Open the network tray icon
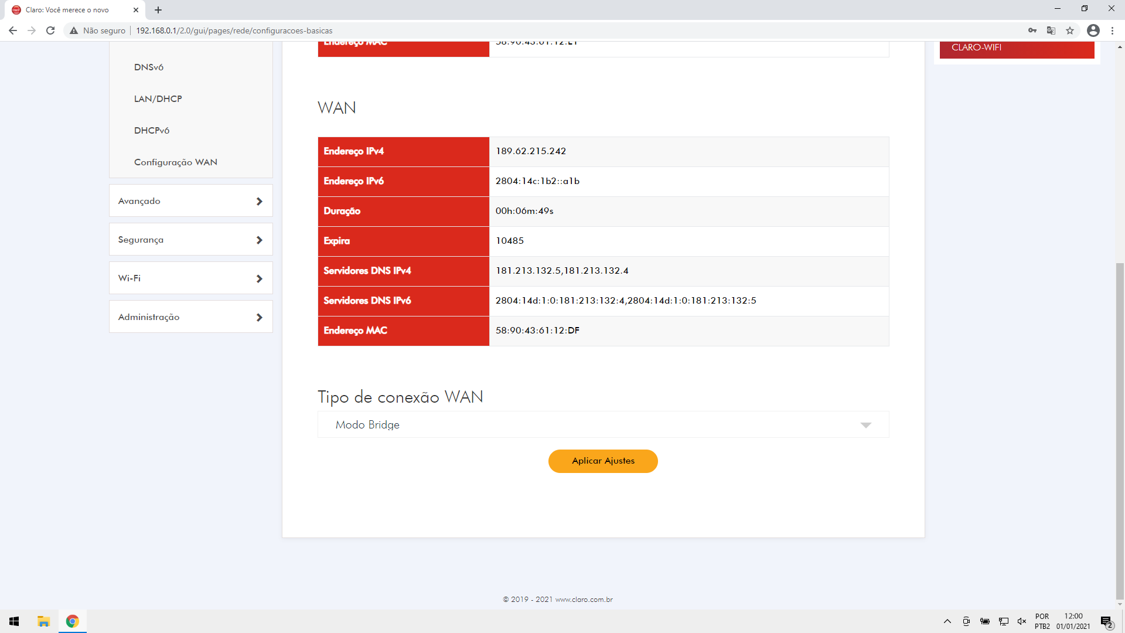 click(x=1004, y=621)
